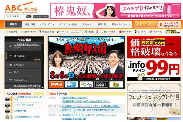
Task: Click the 14:00 ガイド entry
Action: tap(23, 72)
